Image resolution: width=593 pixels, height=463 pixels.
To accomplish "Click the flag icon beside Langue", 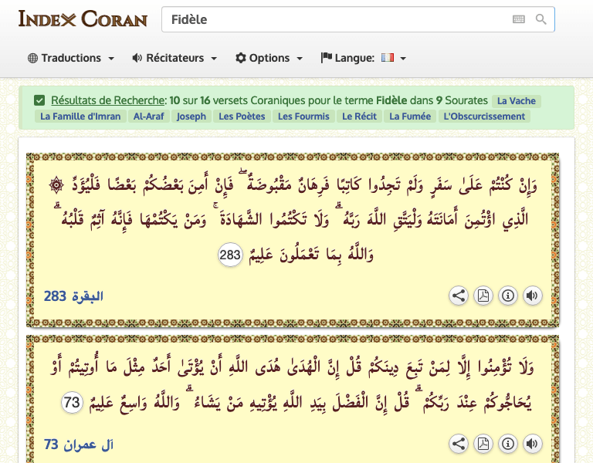I will [x=326, y=58].
